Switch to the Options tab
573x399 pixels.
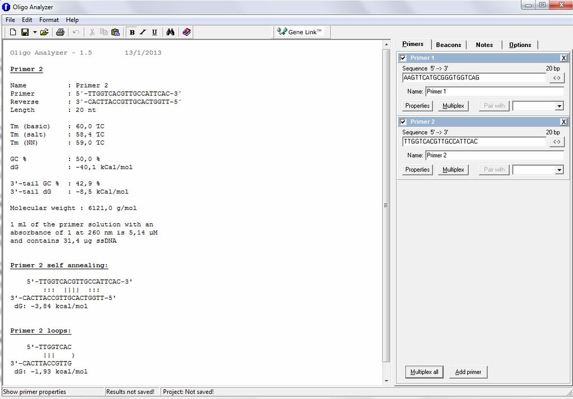click(x=520, y=45)
